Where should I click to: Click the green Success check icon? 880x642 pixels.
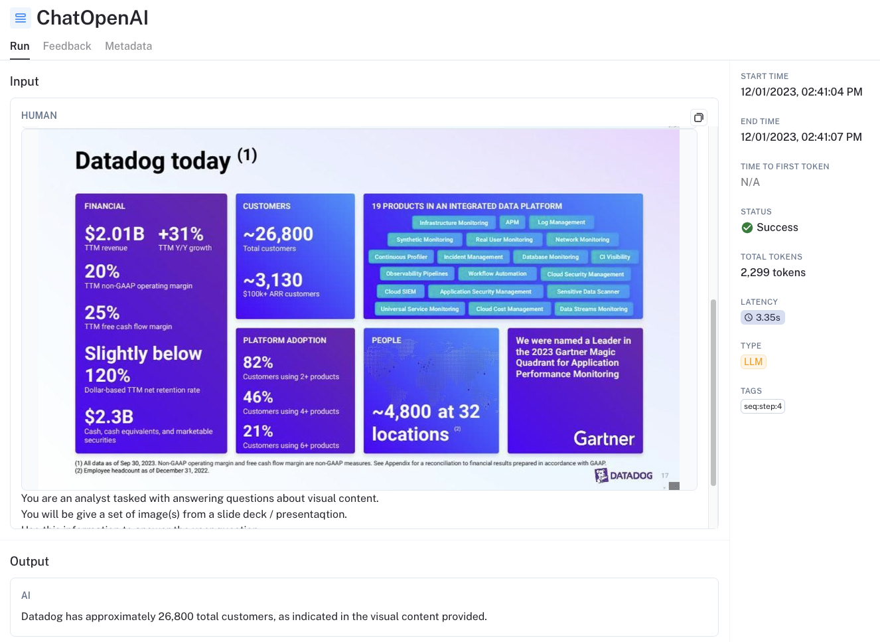click(x=747, y=228)
